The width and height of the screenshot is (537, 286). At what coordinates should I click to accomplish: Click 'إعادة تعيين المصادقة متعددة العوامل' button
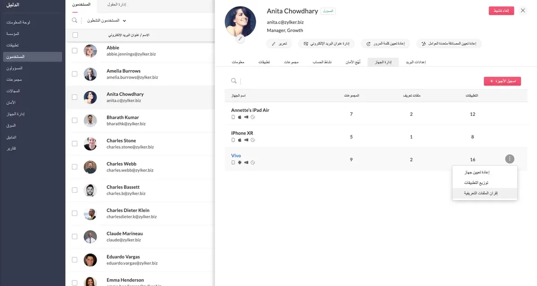point(449,44)
